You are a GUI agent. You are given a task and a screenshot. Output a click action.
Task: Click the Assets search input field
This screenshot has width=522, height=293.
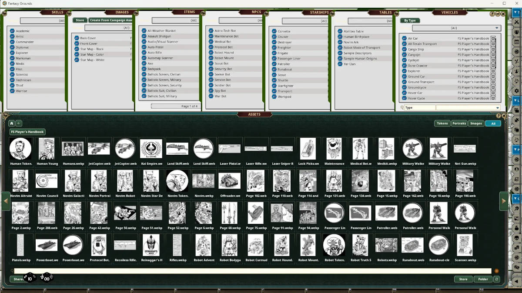point(253,271)
